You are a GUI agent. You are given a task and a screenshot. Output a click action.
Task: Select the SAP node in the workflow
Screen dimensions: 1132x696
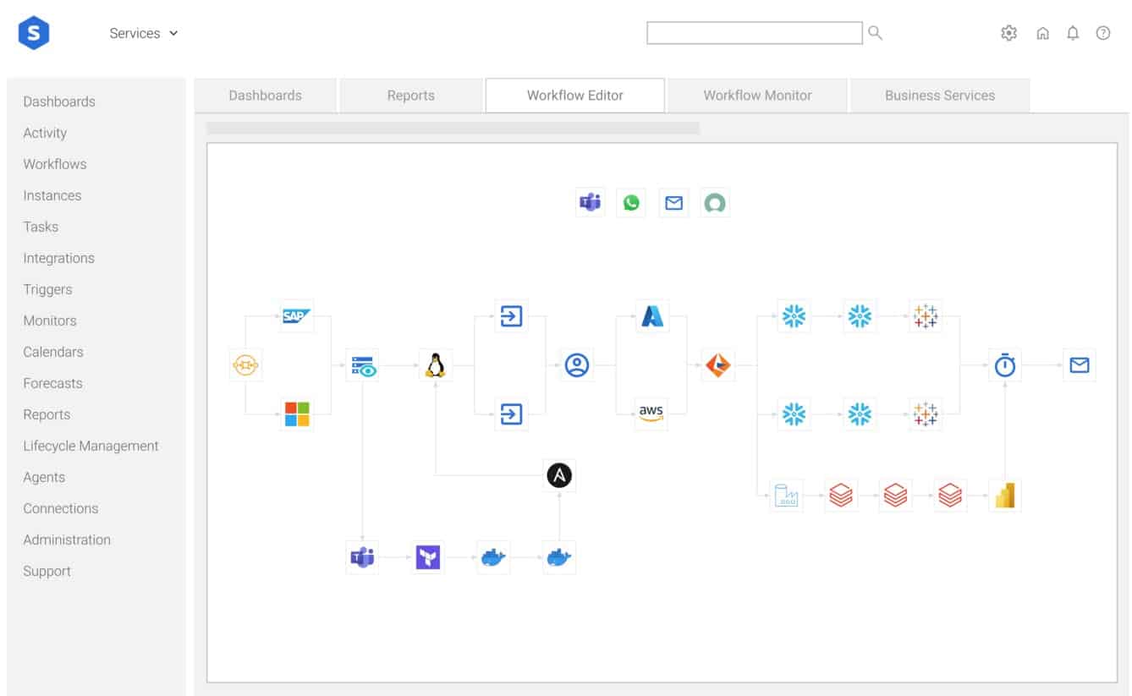pyautogui.click(x=296, y=316)
